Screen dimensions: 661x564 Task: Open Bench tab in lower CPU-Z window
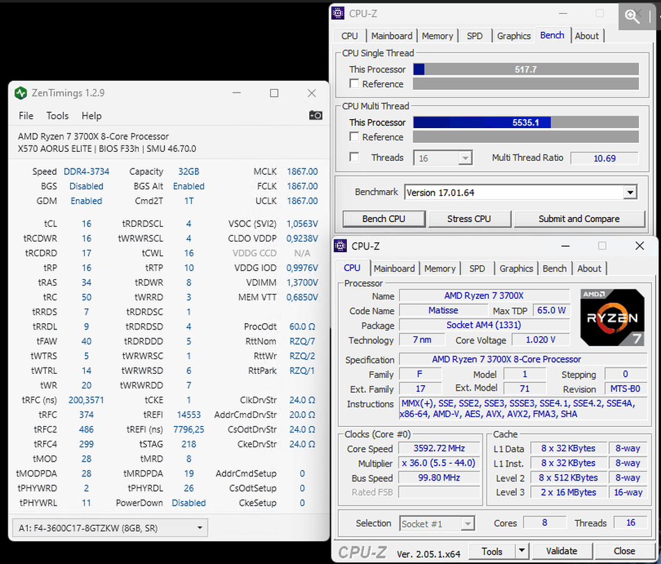[554, 269]
